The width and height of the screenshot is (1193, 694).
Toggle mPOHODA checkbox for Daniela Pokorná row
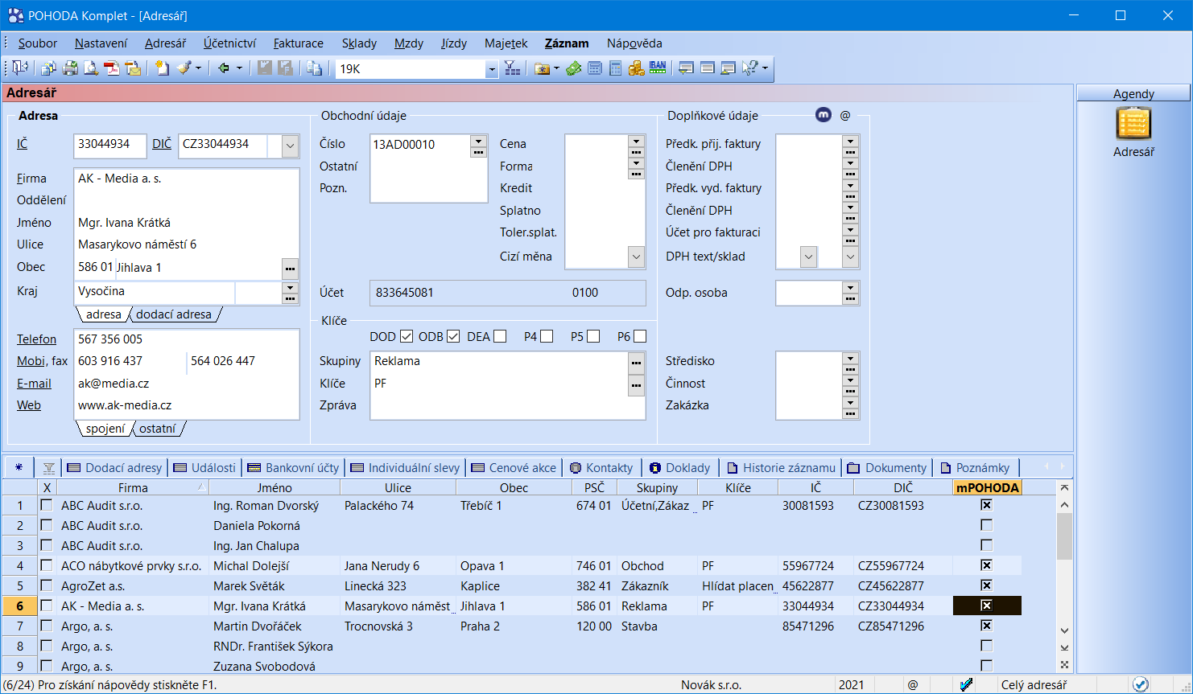[986, 525]
